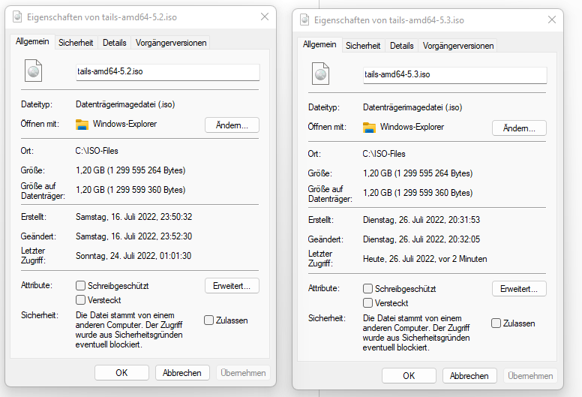The image size is (582, 397).
Task: Click Größe auf Datenträger value in 5.3.iso window
Action: coord(418,193)
